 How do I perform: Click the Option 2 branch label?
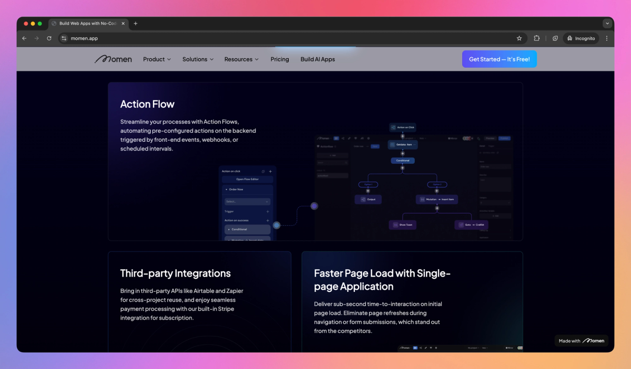[x=437, y=185]
